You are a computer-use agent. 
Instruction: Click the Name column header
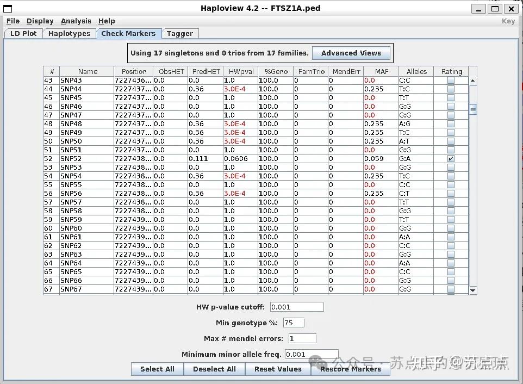coord(87,71)
